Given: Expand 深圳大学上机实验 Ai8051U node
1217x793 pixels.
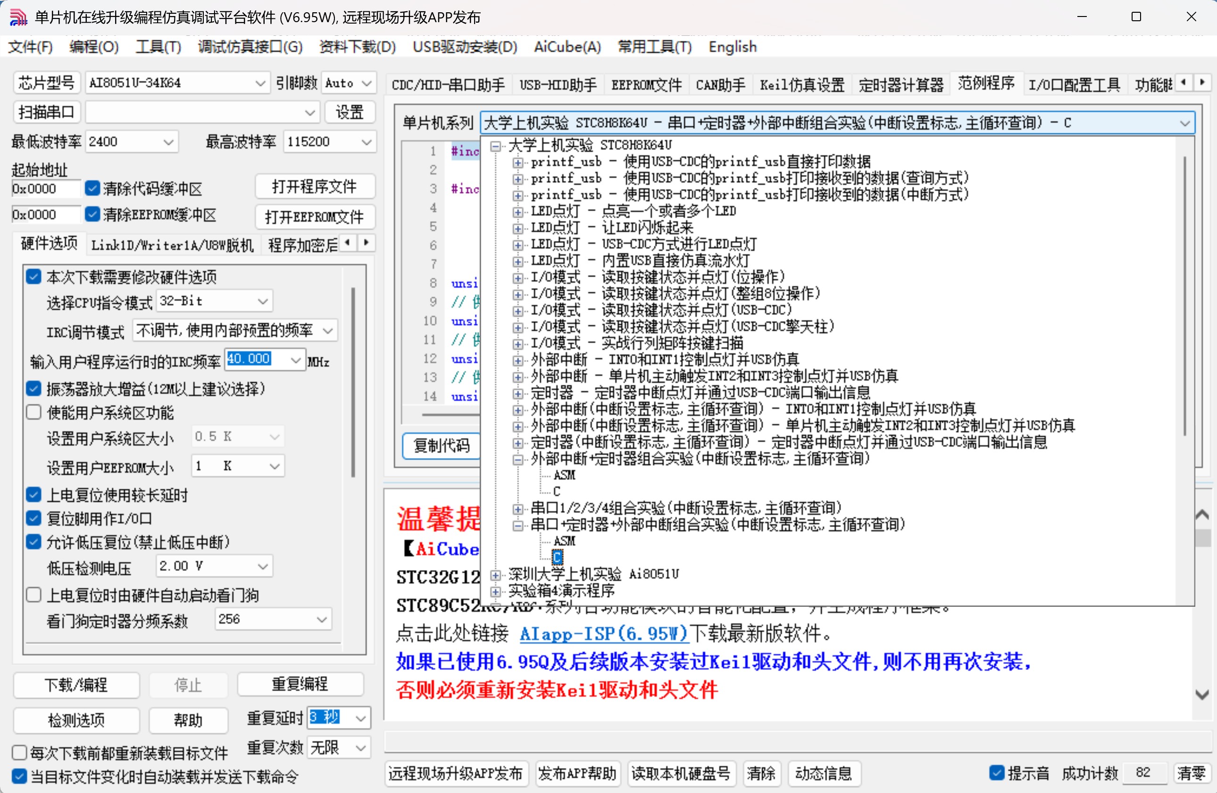Looking at the screenshot, I should (495, 575).
